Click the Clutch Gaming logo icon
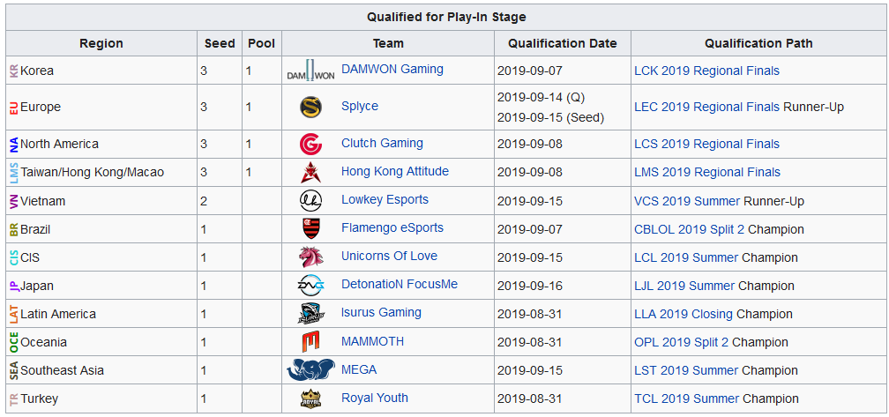Image resolution: width=889 pixels, height=417 pixels. pos(310,144)
